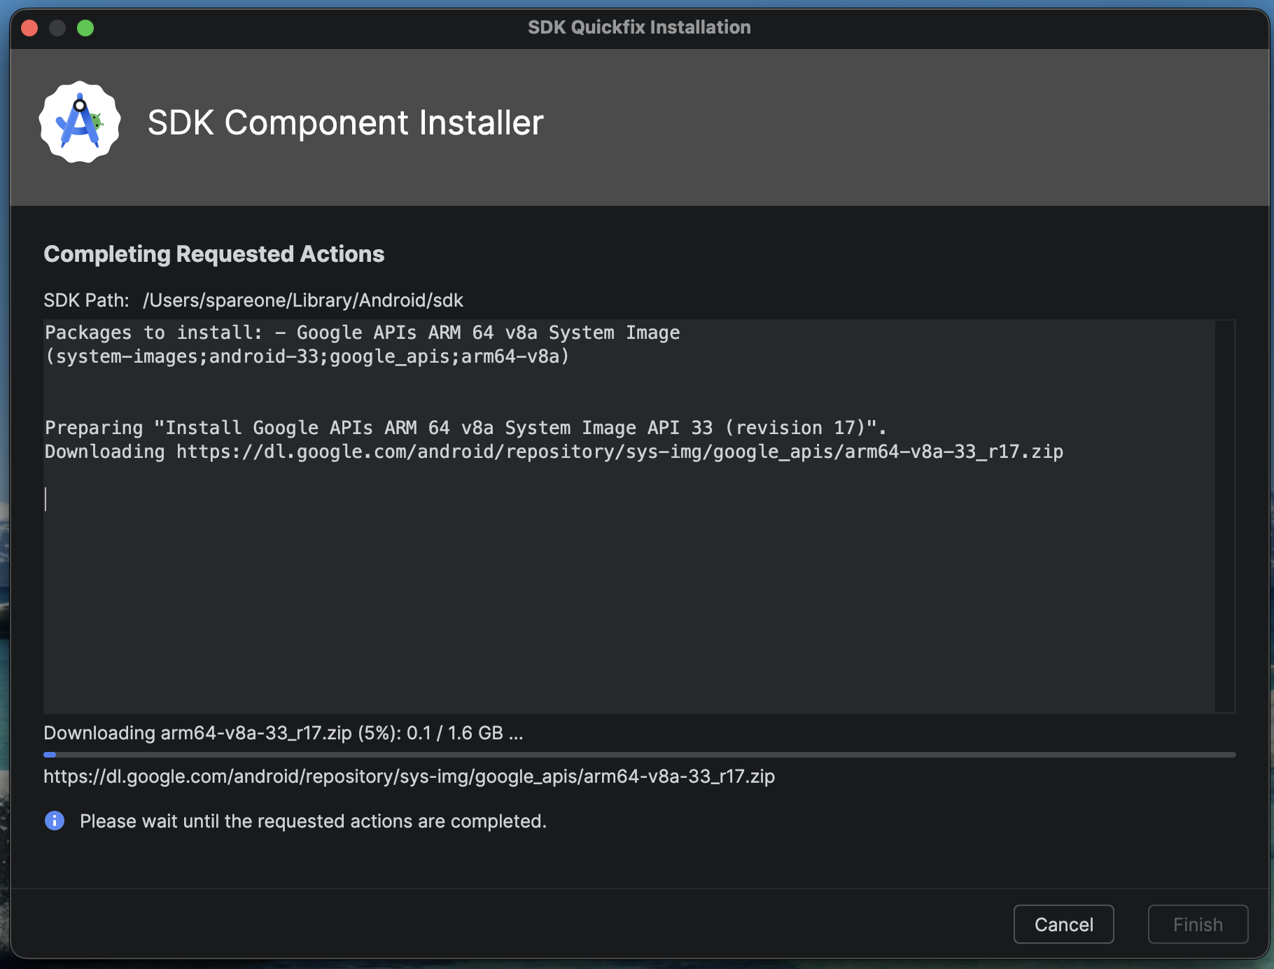
Task: Click the 'SDK Component Installer' title
Action: (x=345, y=123)
